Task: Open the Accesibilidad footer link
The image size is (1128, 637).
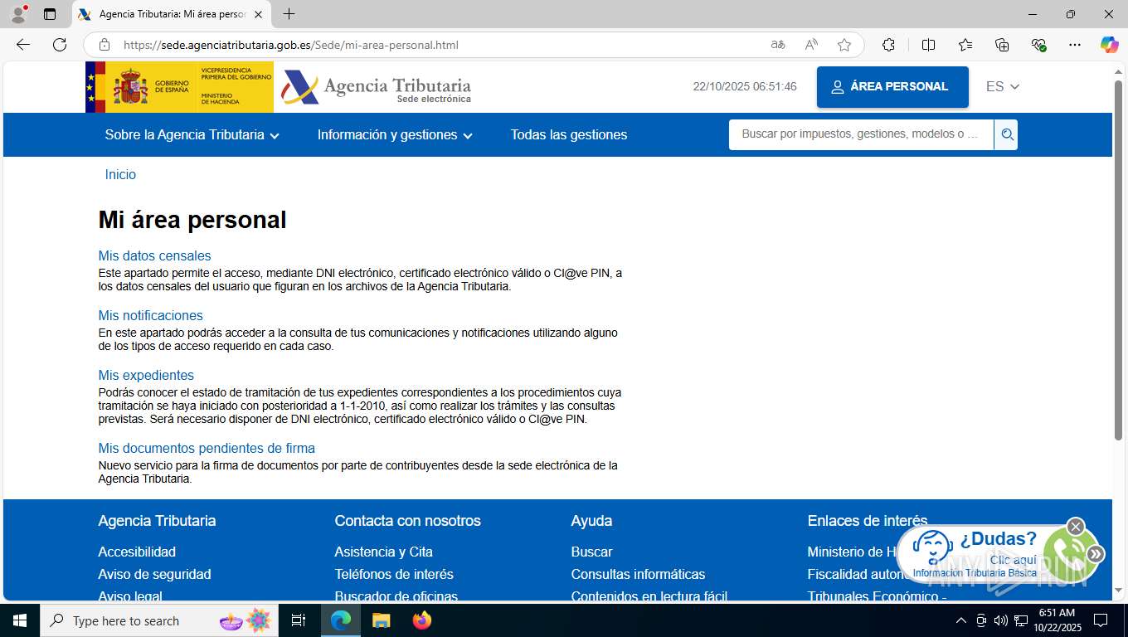Action: coord(137,552)
